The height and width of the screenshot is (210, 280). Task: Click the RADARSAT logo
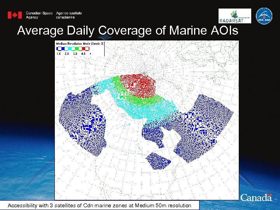[x=234, y=16]
